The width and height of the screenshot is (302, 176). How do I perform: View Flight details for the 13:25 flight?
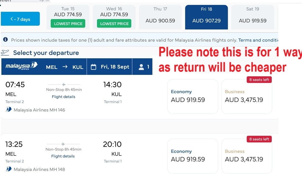[x=63, y=156]
